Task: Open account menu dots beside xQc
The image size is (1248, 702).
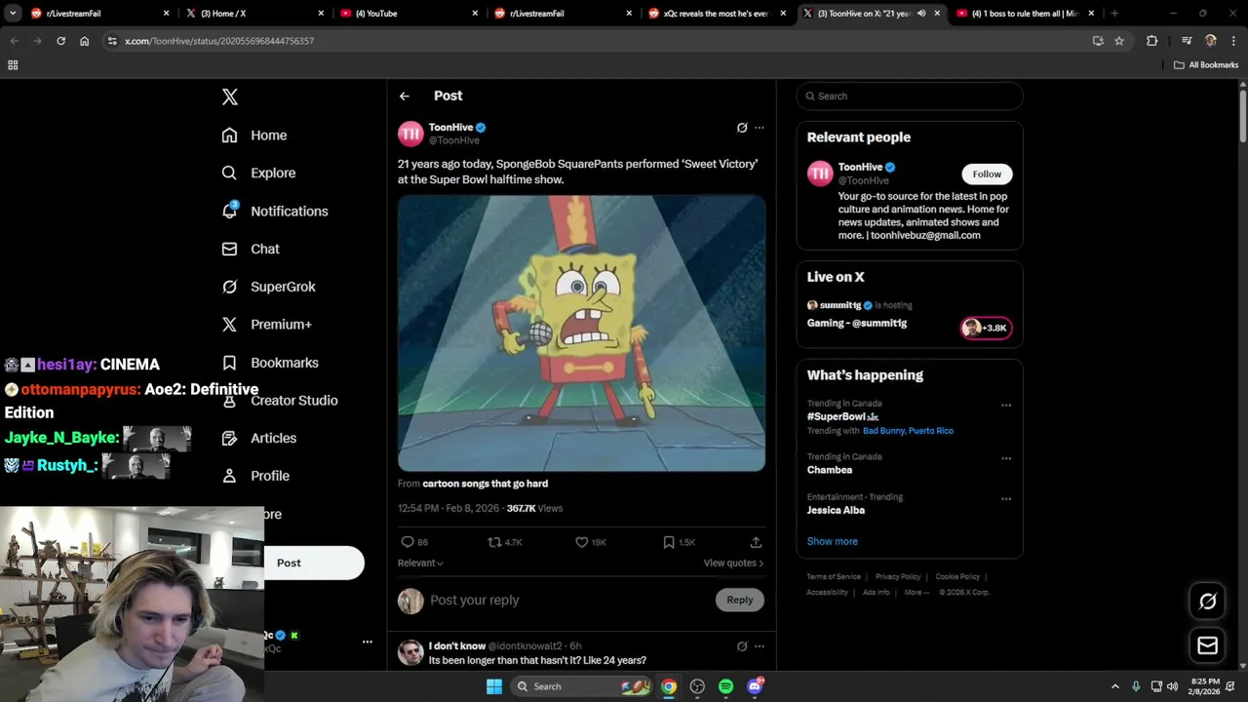Action: tap(368, 642)
